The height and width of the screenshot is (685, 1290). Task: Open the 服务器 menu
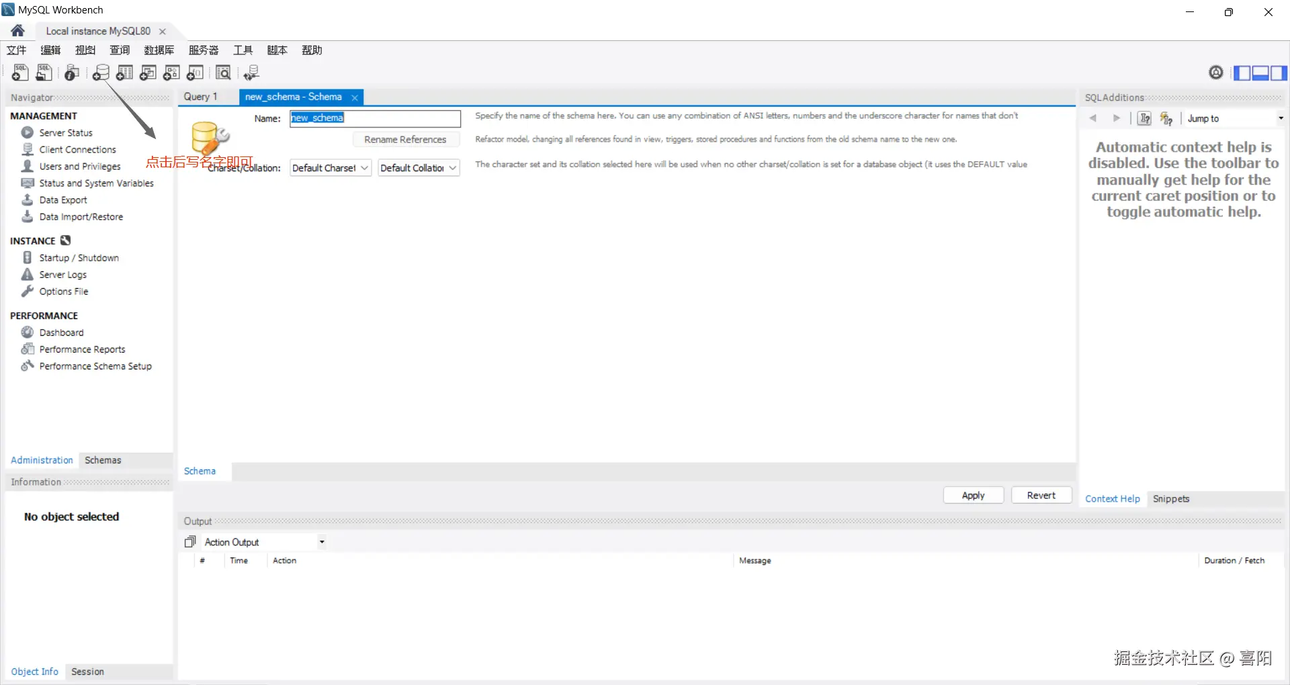(204, 50)
